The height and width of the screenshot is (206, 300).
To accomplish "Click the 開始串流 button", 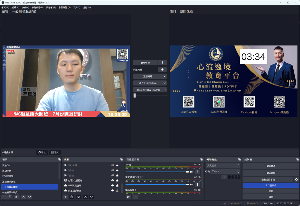I will click(x=271, y=166).
